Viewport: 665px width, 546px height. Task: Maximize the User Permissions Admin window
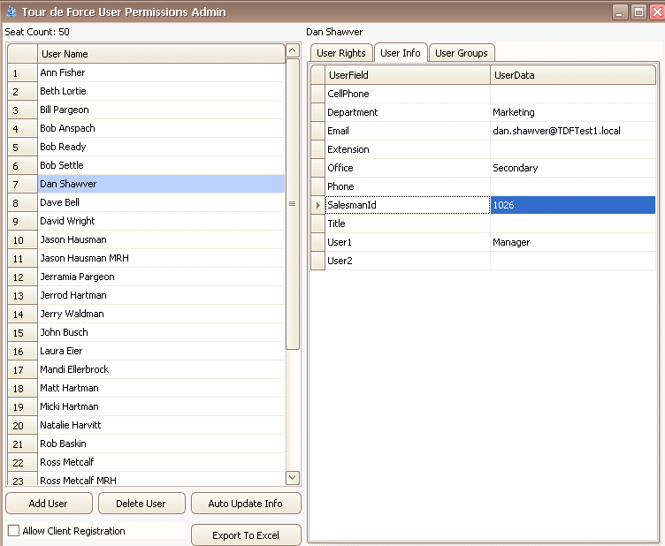click(x=638, y=11)
